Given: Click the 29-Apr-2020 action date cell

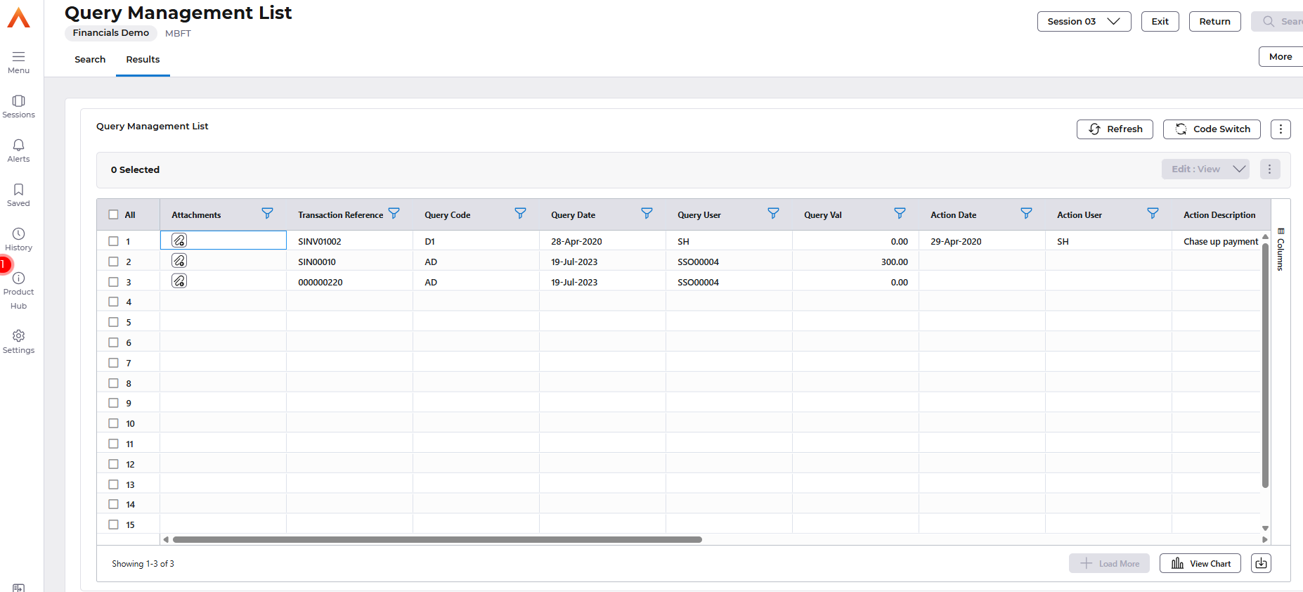Looking at the screenshot, I should (x=982, y=241).
